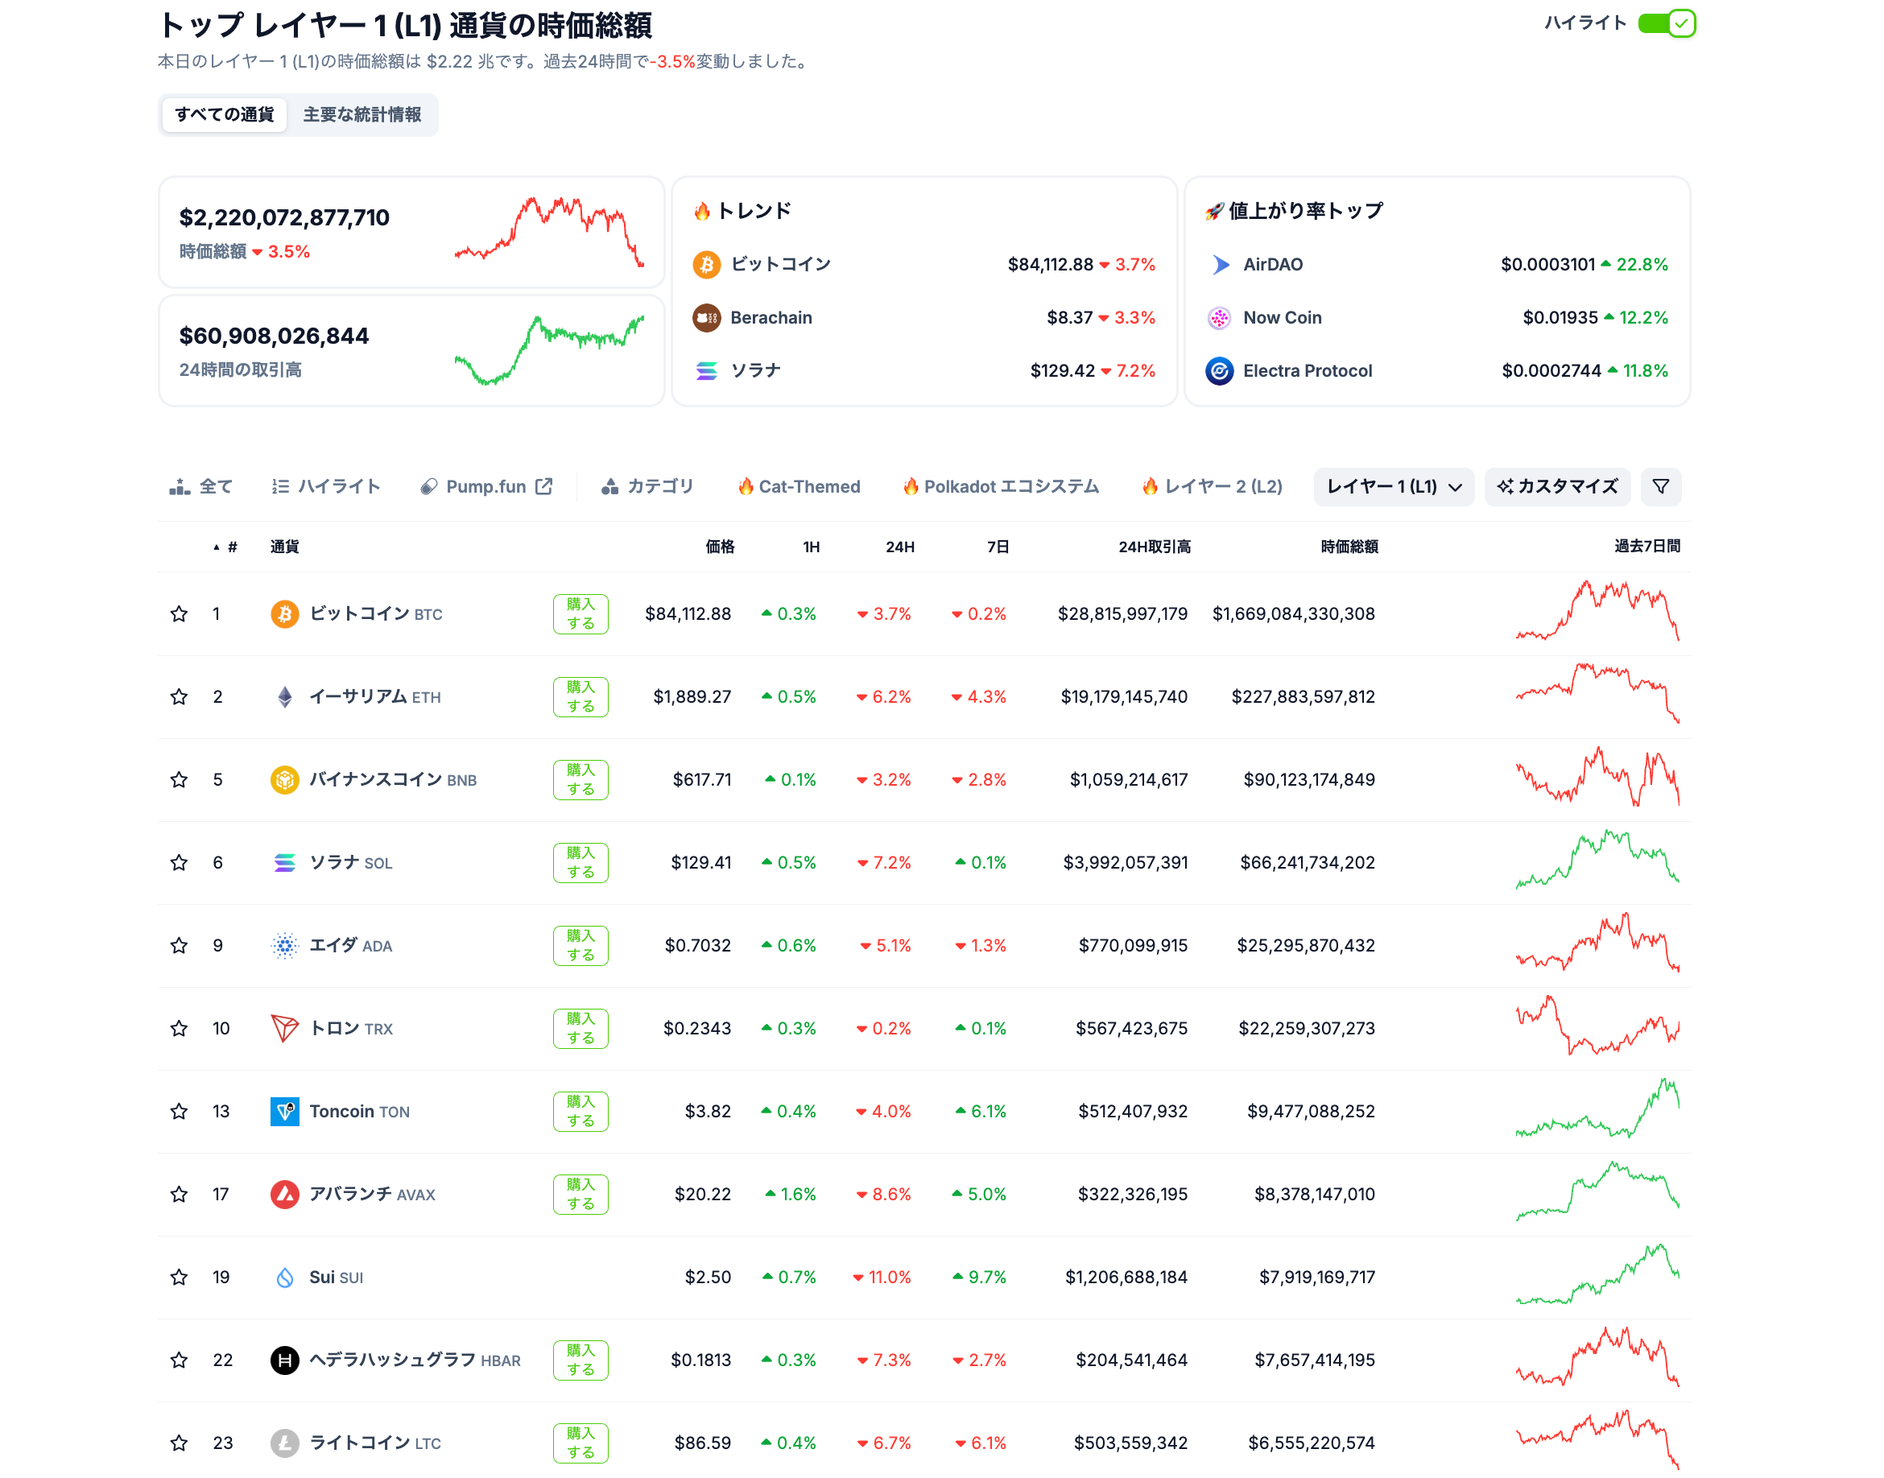1884x1478 pixels.
Task: Click the Solana icon in trending card
Action: [x=706, y=370]
